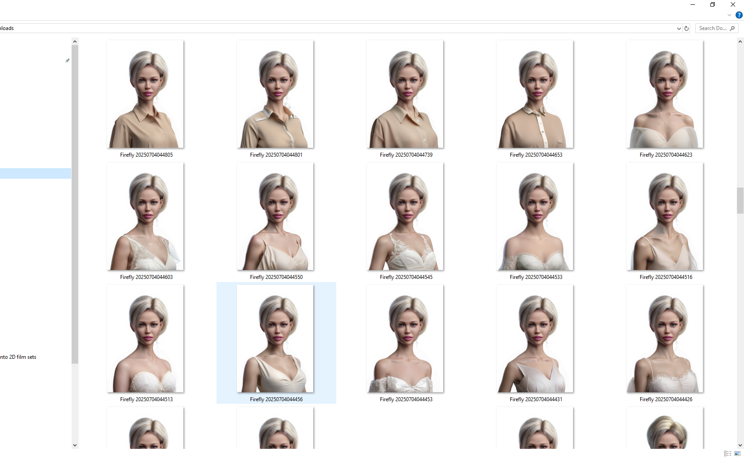Click the file list scrollbar thumb
This screenshot has height=459, width=744.
740,200
